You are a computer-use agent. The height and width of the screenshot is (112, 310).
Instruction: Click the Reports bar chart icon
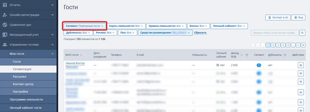[x=5, y=5]
